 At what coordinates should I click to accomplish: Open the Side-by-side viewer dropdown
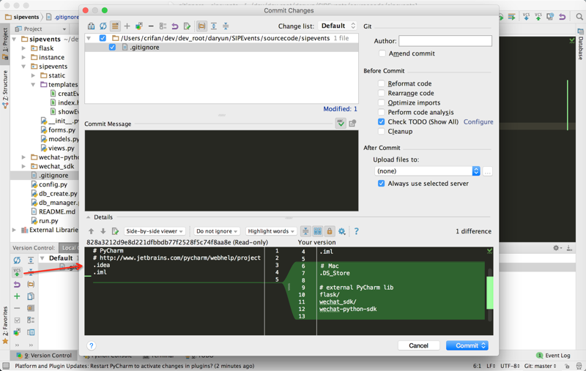154,231
